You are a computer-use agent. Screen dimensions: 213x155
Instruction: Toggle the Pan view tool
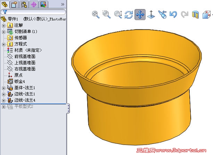(140, 15)
